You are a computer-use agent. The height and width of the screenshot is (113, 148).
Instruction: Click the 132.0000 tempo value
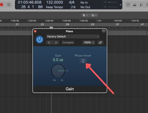[55, 2]
